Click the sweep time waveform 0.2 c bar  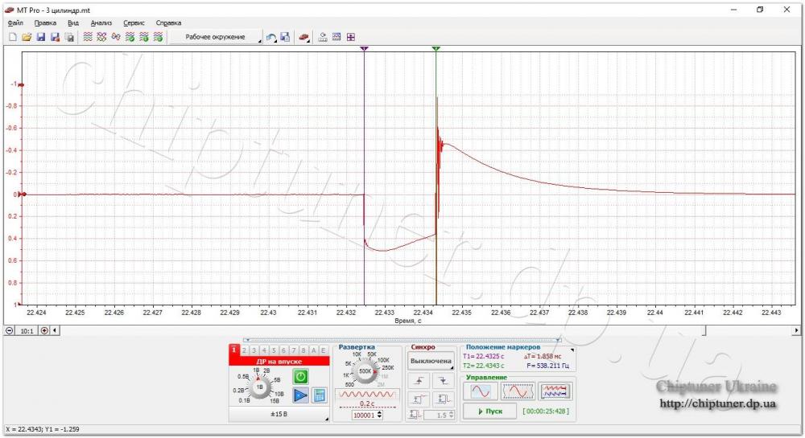(x=366, y=399)
